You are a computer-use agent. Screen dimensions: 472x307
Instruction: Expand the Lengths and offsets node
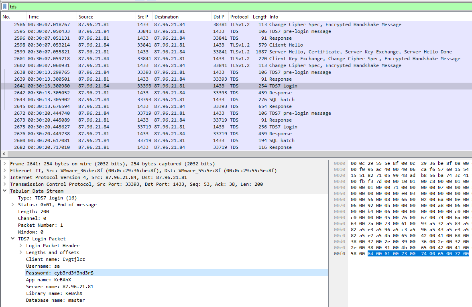(21, 252)
